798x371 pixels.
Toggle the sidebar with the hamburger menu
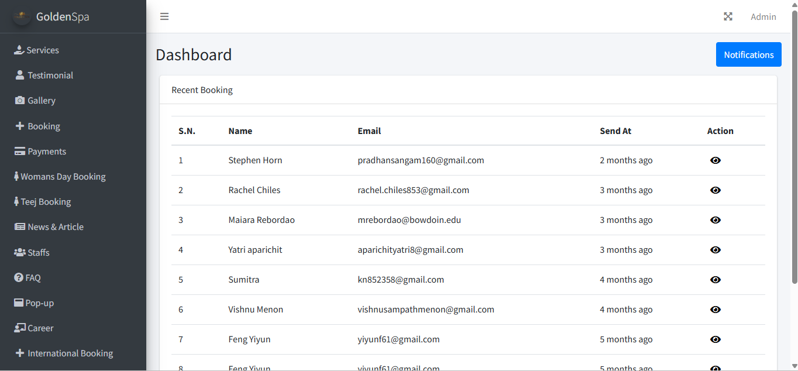pyautogui.click(x=164, y=16)
